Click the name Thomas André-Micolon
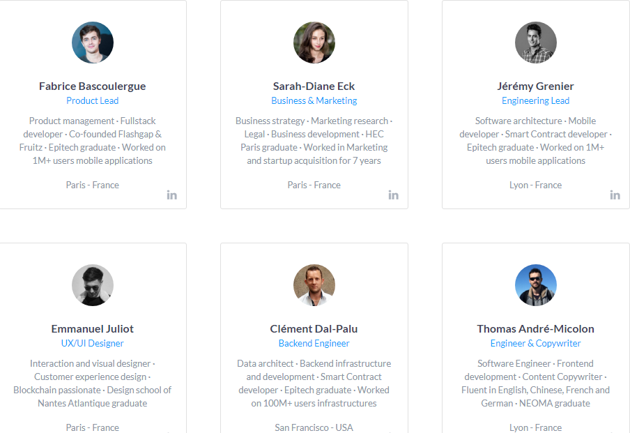 coord(536,329)
